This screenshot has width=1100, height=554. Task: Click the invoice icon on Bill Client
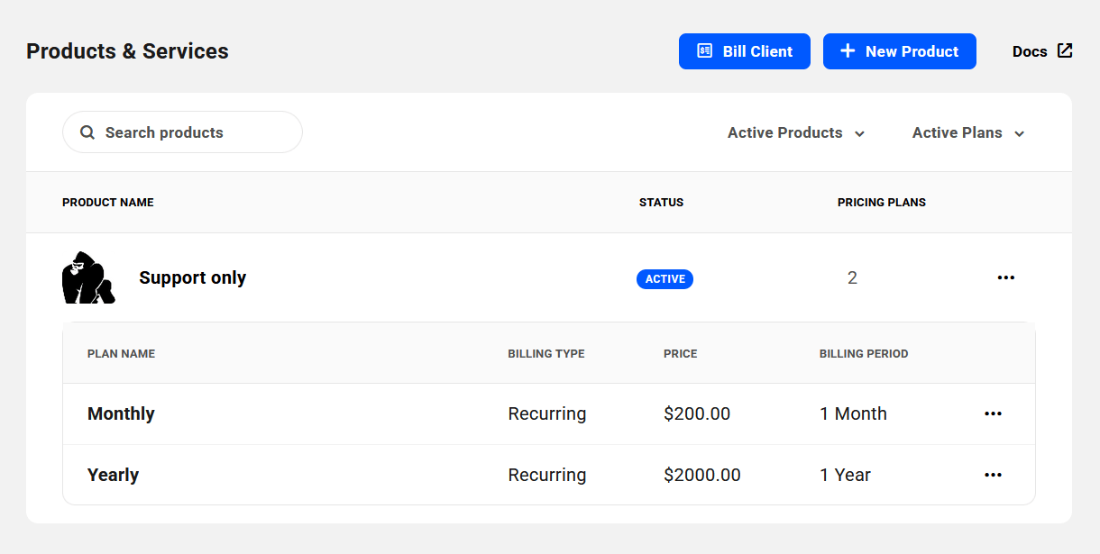705,51
